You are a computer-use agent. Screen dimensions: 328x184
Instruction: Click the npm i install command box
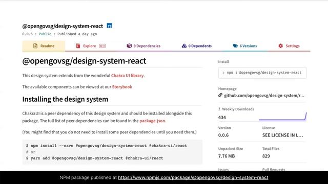coord(262,73)
